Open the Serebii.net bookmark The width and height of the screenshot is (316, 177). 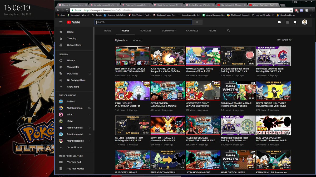pos(78,15)
